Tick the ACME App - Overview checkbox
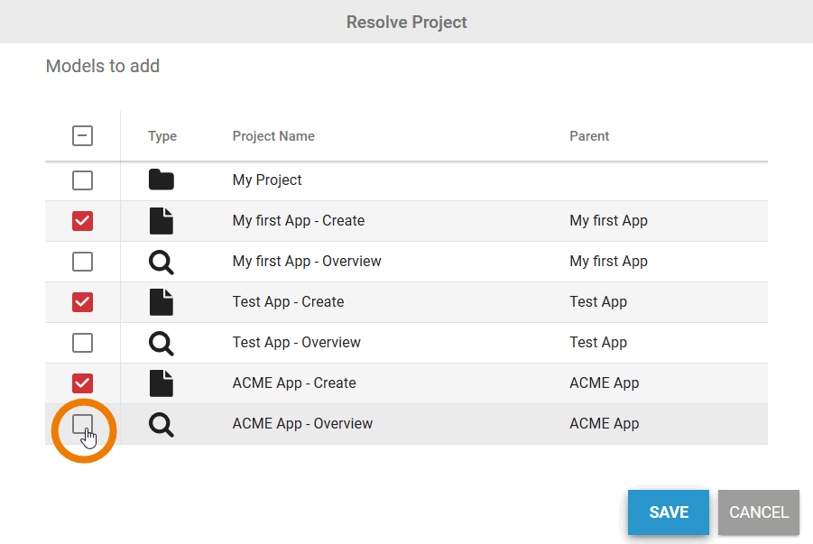The height and width of the screenshot is (544, 813). (82, 424)
